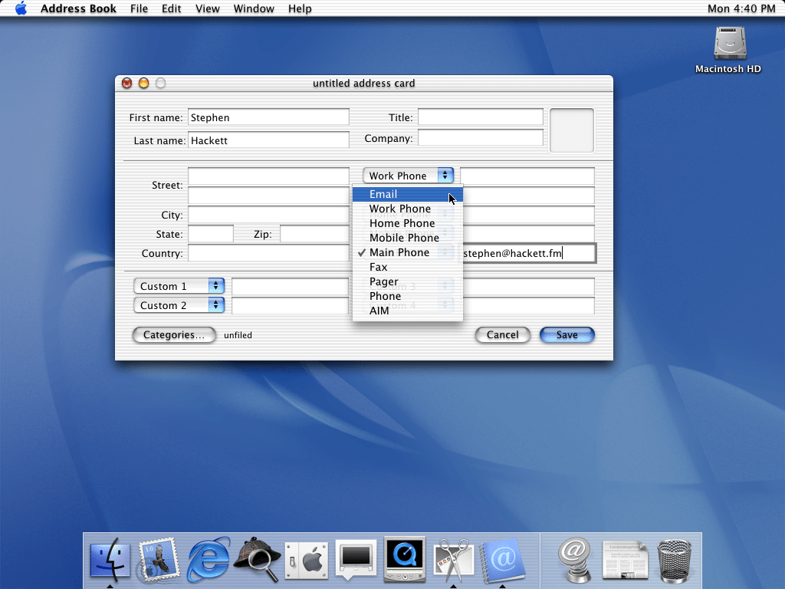Pick AIM in the field type menu
Viewport: 785px width, 589px height.
(379, 311)
